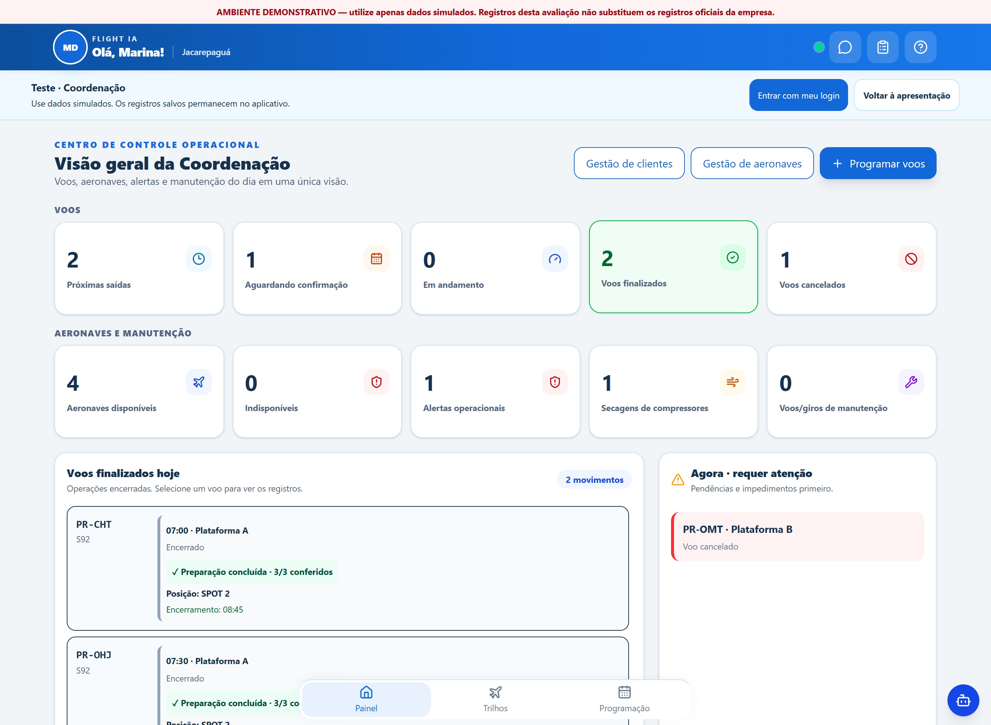
Task: Click Entrar com meu login button
Action: tap(798, 95)
